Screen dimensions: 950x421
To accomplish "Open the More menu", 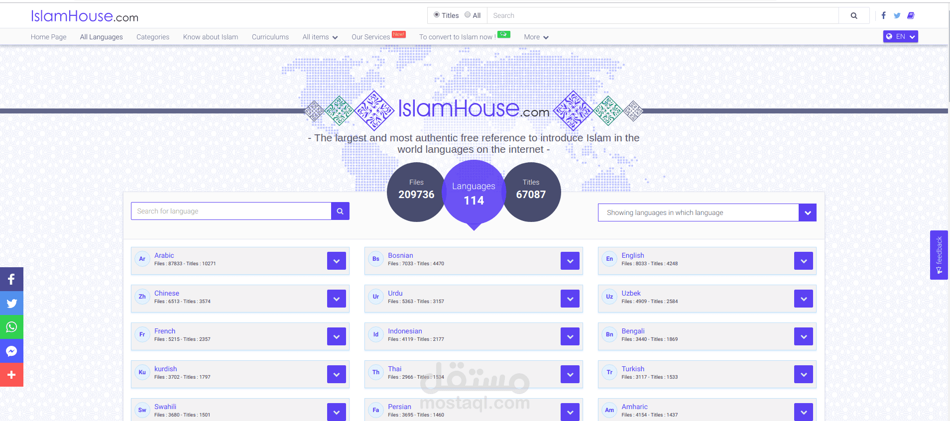I will pos(536,37).
